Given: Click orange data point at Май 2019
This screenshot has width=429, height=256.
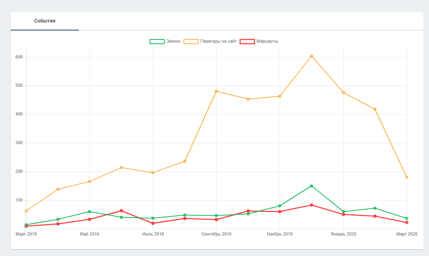Looking at the screenshot, I should click(90, 181).
